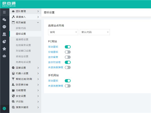The height and width of the screenshot is (113, 151).
Task: Click the 团队管理 team icon
Action: (13, 11)
